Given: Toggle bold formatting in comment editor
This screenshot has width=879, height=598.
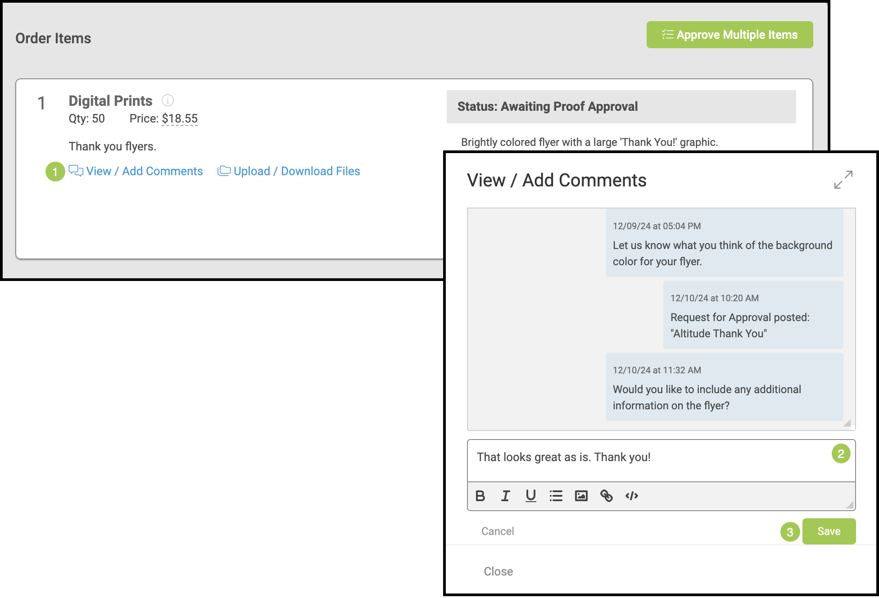Looking at the screenshot, I should coord(480,496).
